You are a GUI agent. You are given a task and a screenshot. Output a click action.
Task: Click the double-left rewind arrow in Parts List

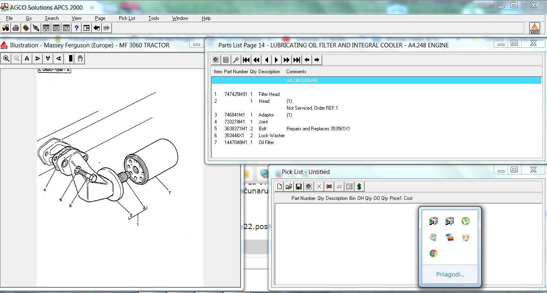pyautogui.click(x=256, y=60)
